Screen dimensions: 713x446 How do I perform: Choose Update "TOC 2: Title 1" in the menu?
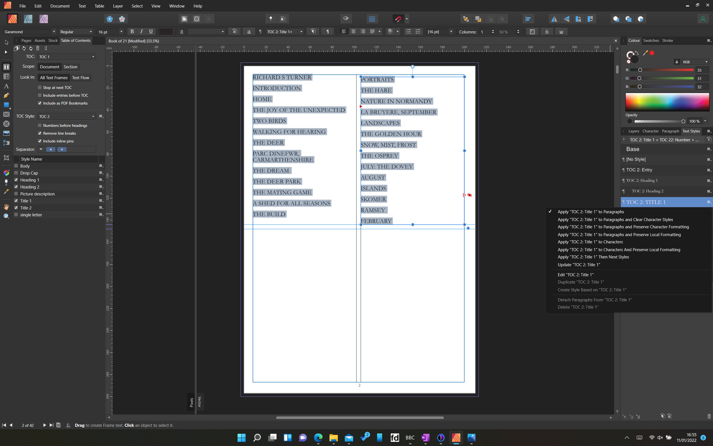coord(578,265)
